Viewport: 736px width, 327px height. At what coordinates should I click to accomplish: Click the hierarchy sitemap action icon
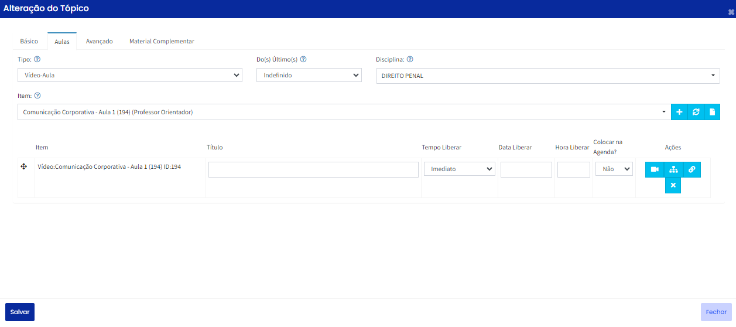[x=673, y=169]
